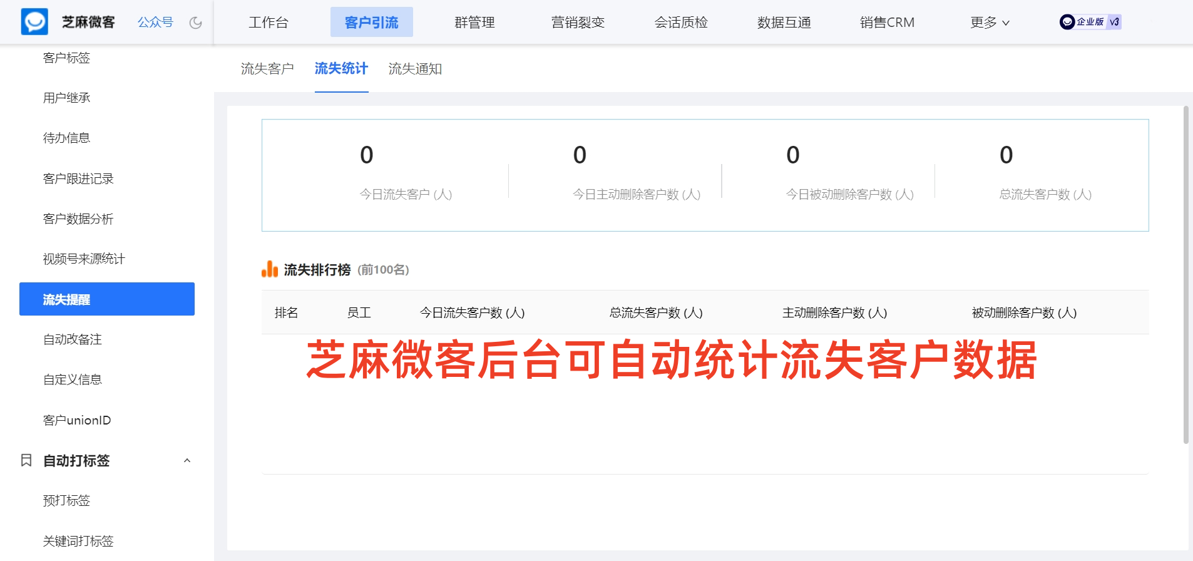This screenshot has height=561, width=1193.
Task: Click the 排名 column header
Action: [286, 312]
